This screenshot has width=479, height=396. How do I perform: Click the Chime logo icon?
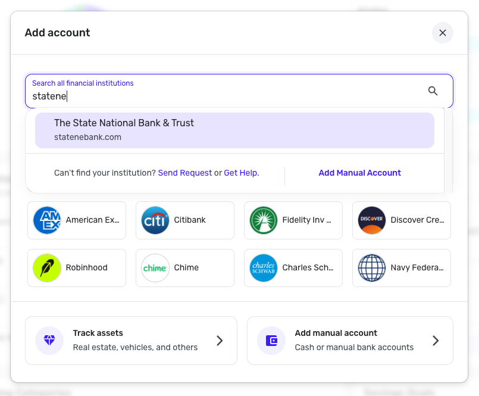(x=156, y=268)
